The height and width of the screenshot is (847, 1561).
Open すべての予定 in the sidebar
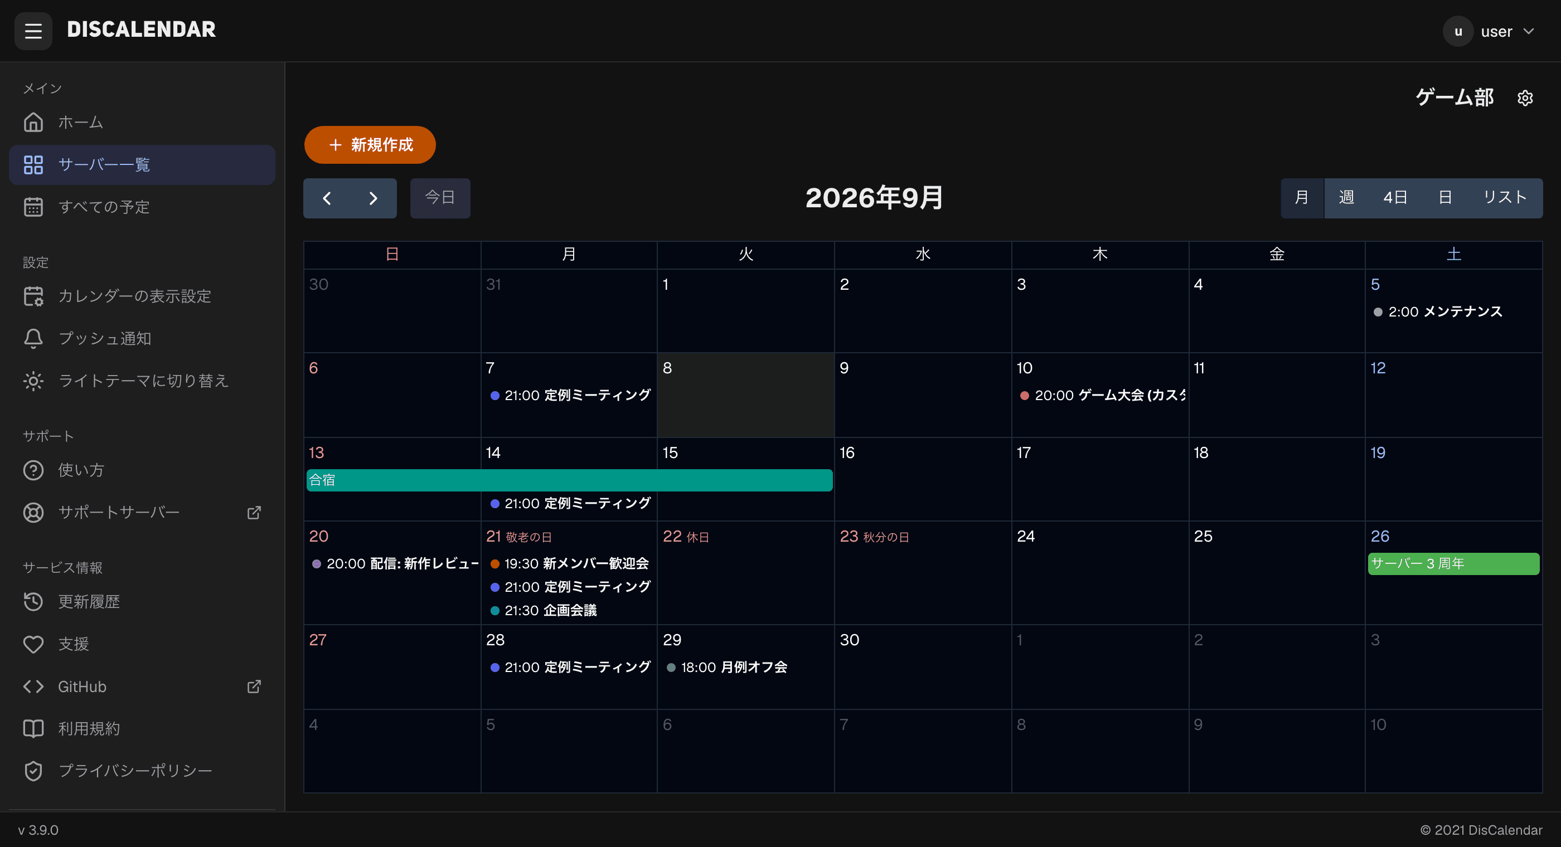[x=142, y=207]
